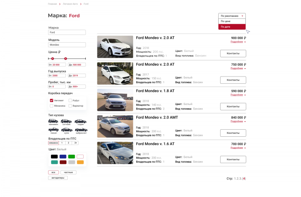The height and width of the screenshot is (197, 301).
Task: Open Ford Mondeo v. 1.6 AT listing title
Action: [155, 144]
